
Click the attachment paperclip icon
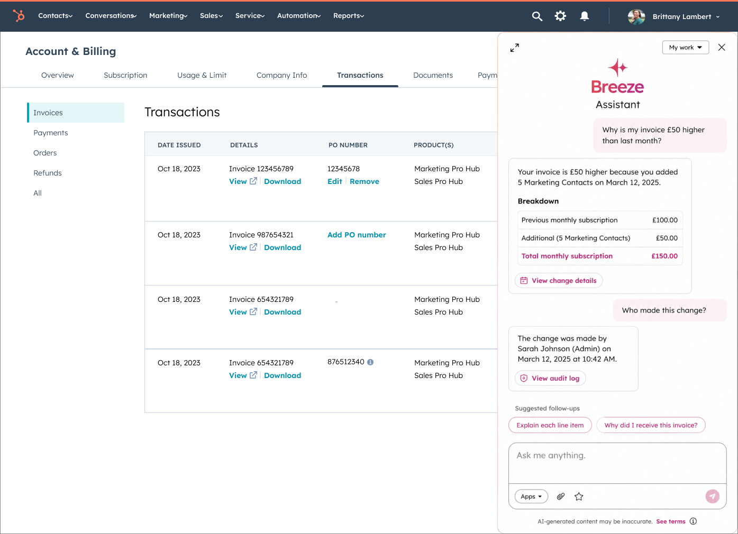[561, 496]
